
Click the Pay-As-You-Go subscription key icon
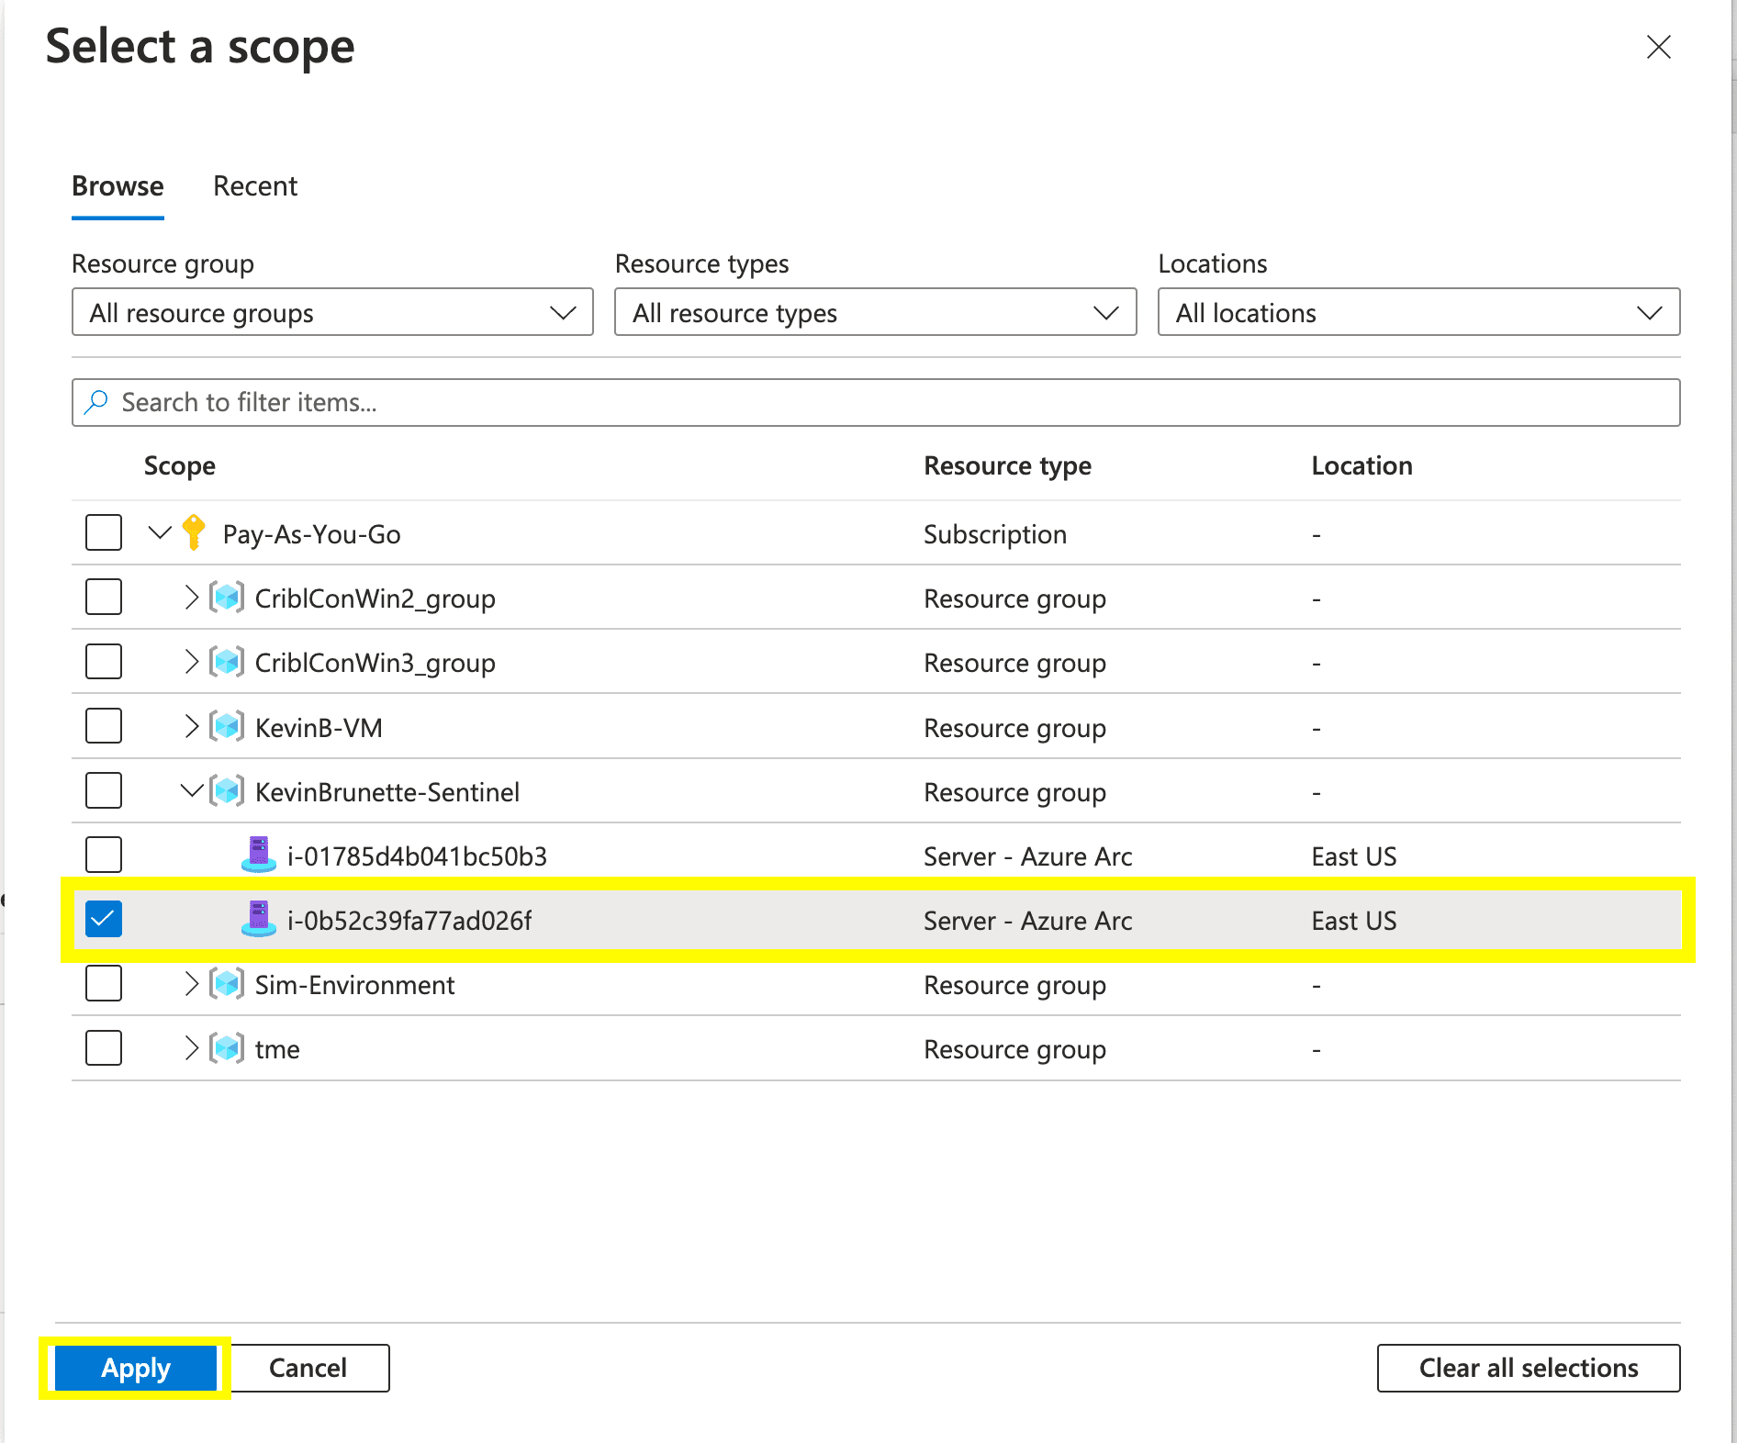[x=194, y=532]
